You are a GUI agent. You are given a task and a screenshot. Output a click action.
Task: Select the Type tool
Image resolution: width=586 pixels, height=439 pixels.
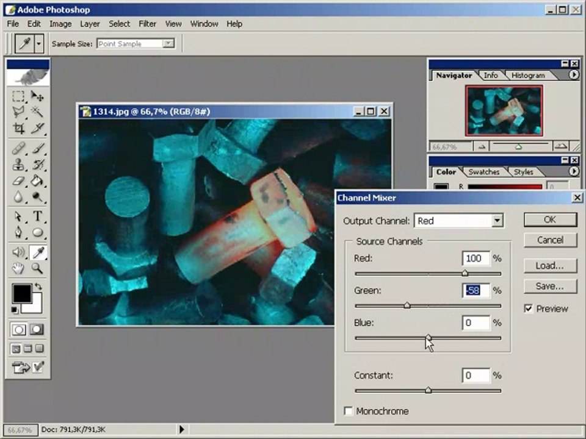coord(37,216)
